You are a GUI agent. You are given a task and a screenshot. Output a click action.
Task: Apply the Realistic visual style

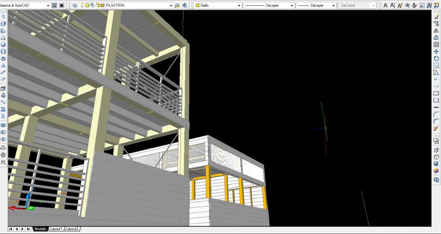pyautogui.click(x=436, y=164)
